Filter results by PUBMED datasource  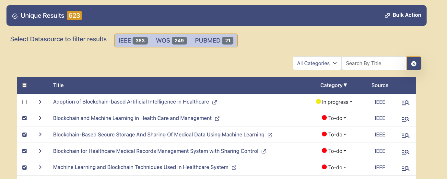click(x=214, y=41)
